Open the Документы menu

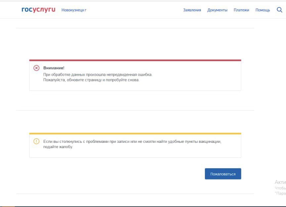pyautogui.click(x=217, y=10)
